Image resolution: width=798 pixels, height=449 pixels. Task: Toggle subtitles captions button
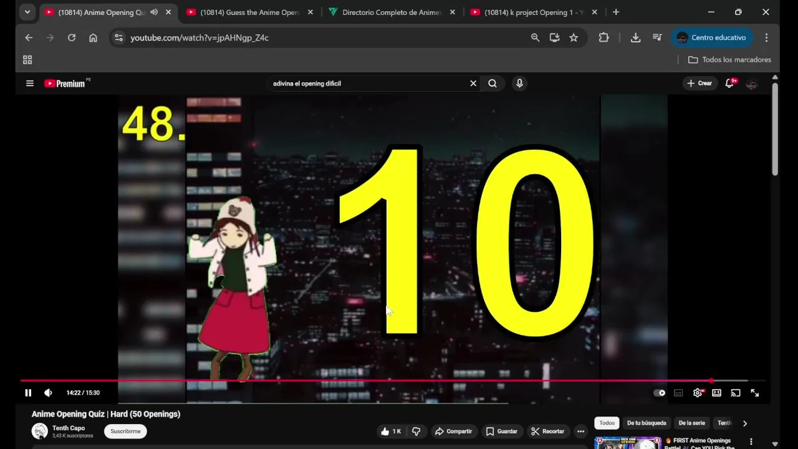[678, 393]
